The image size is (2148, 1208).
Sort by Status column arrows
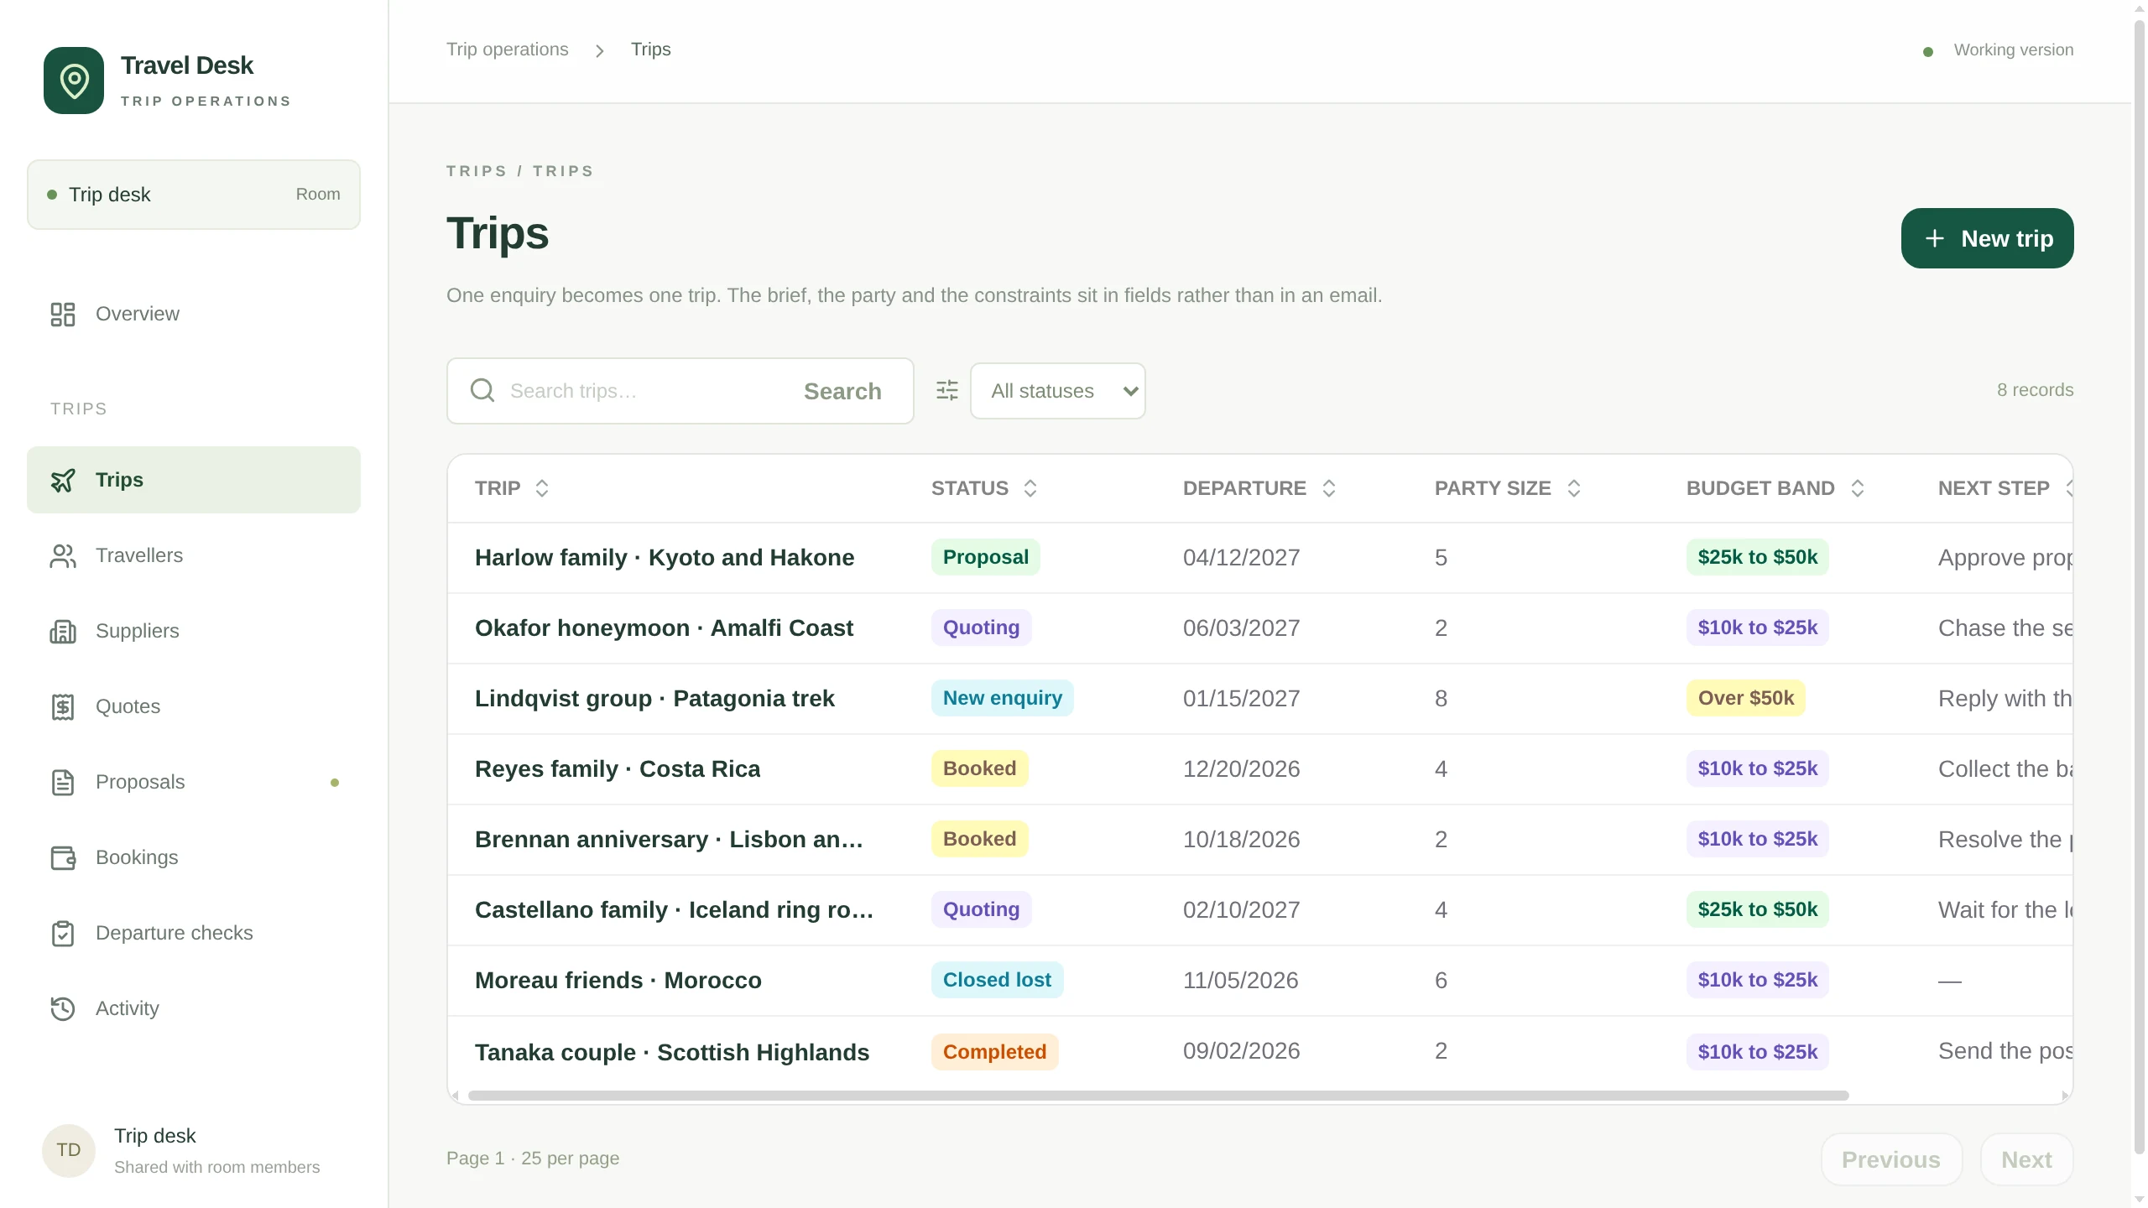click(x=1030, y=488)
